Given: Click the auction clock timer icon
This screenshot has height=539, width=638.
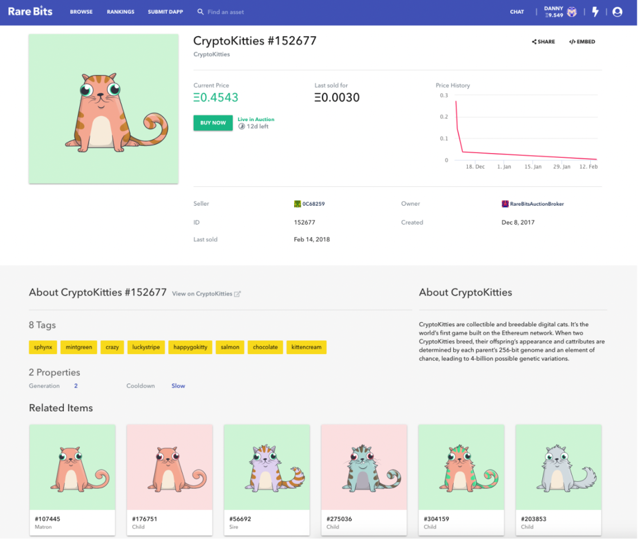Looking at the screenshot, I should [242, 126].
